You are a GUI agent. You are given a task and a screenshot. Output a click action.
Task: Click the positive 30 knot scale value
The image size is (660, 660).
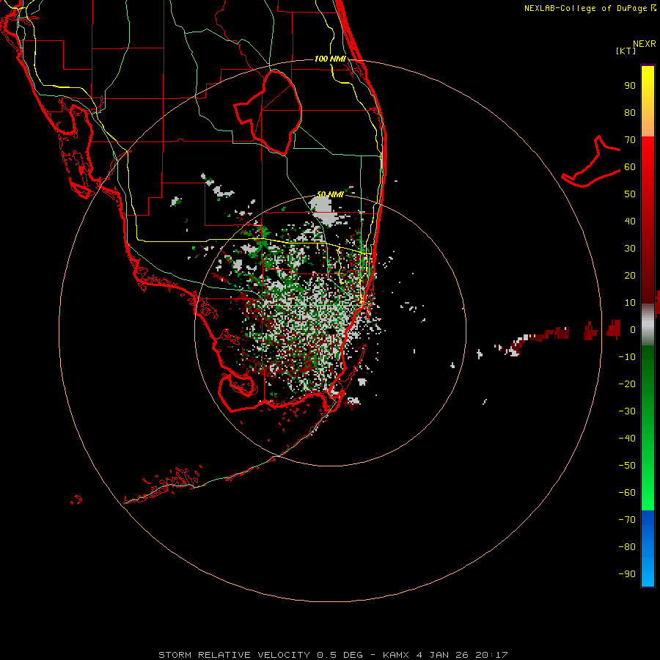pyautogui.click(x=630, y=249)
